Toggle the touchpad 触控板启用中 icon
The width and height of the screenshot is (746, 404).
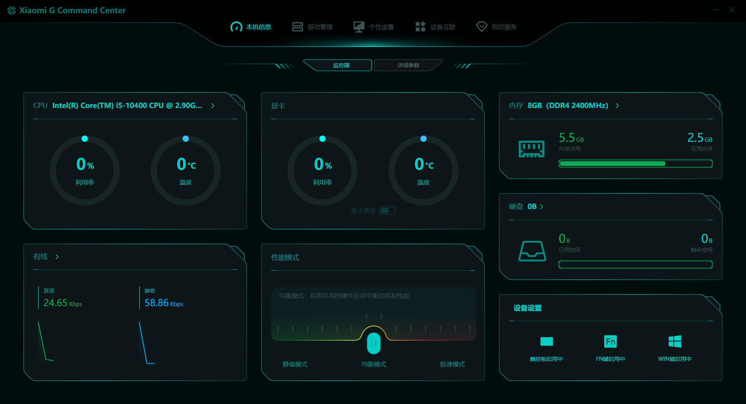[x=547, y=341]
